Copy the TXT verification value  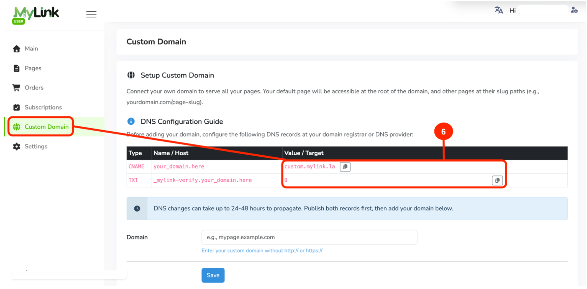[x=497, y=180]
